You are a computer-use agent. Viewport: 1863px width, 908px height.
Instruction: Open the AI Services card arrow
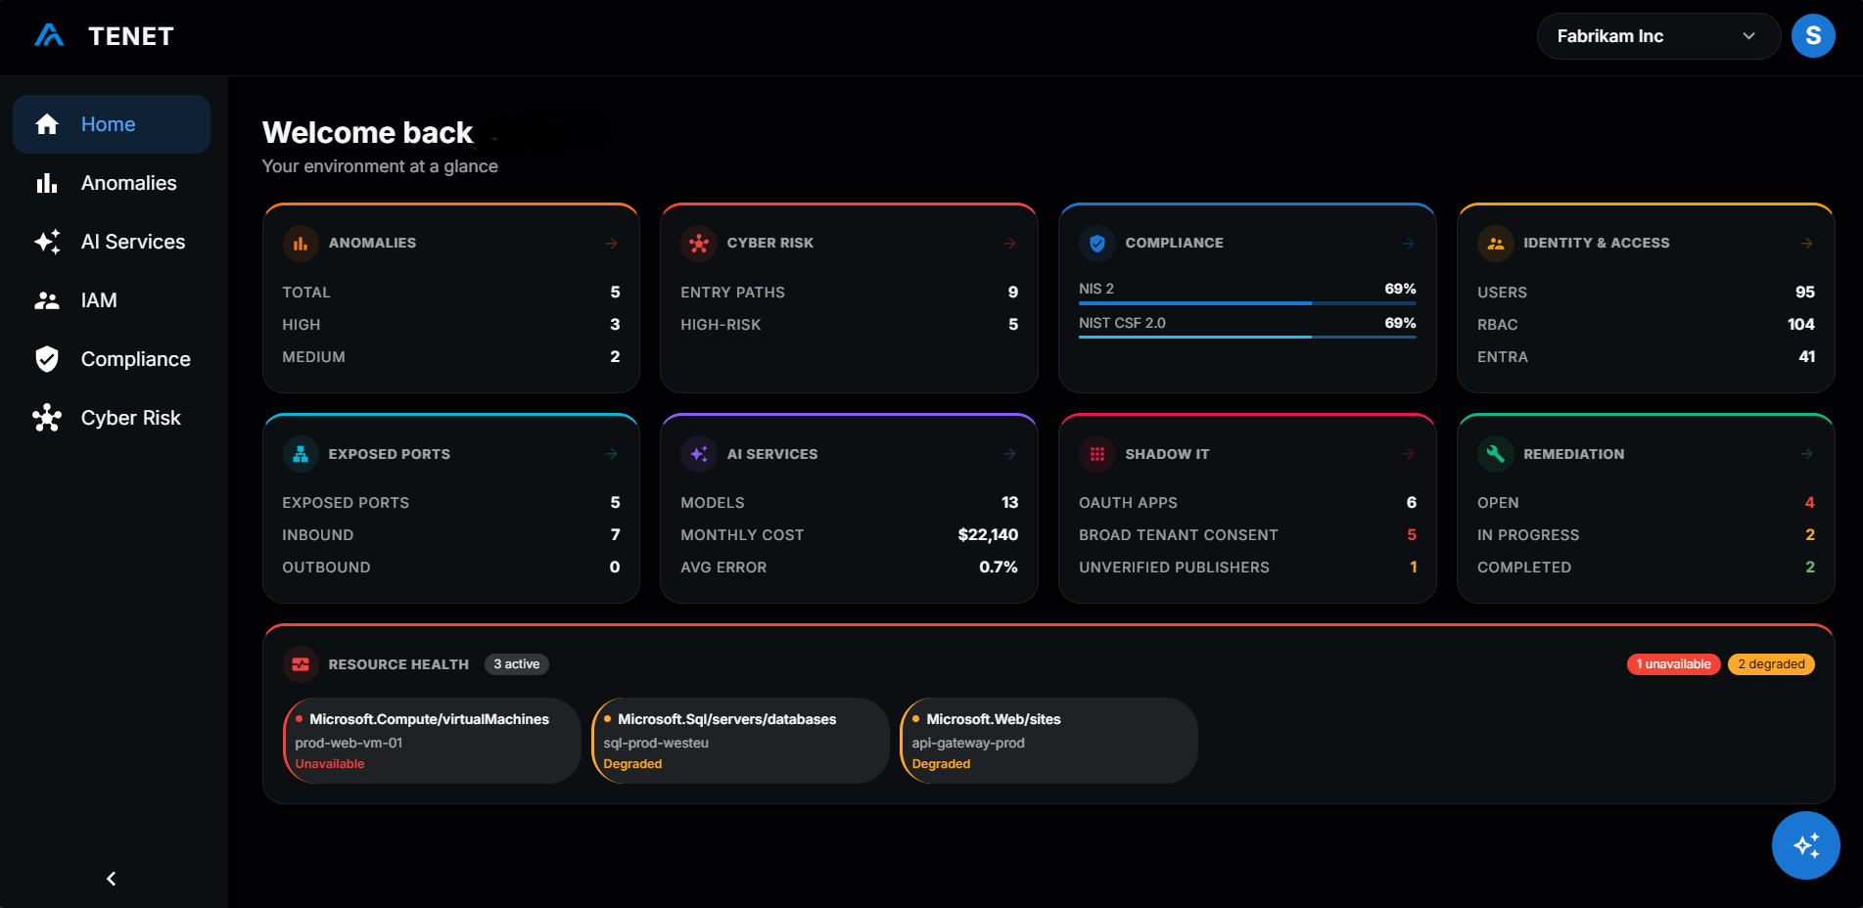coord(1009,454)
